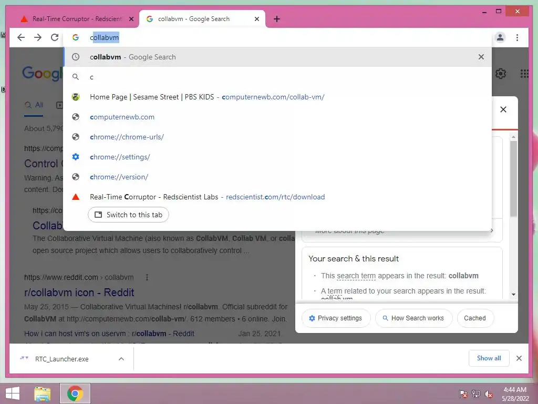Go back with the browser back arrow
The height and width of the screenshot is (404, 538).
point(21,37)
